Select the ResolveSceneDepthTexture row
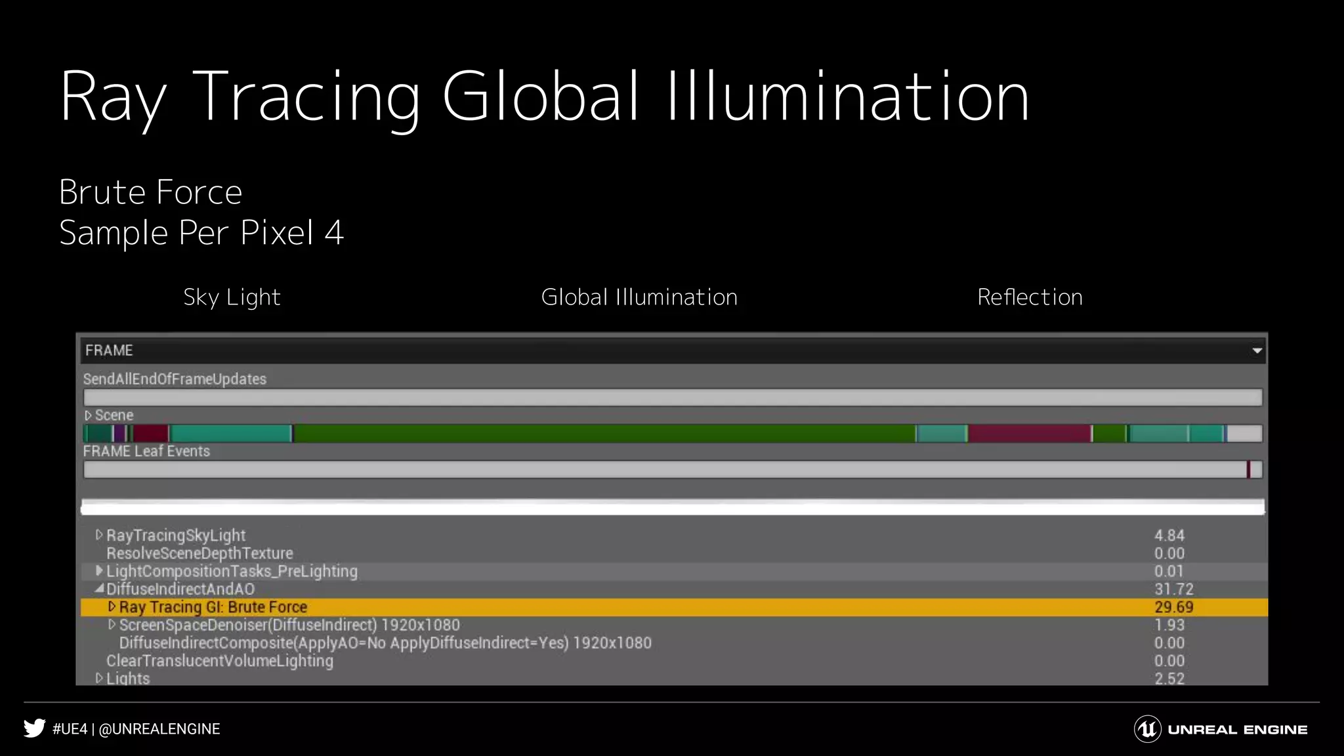Viewport: 1344px width, 756px height. coord(674,553)
